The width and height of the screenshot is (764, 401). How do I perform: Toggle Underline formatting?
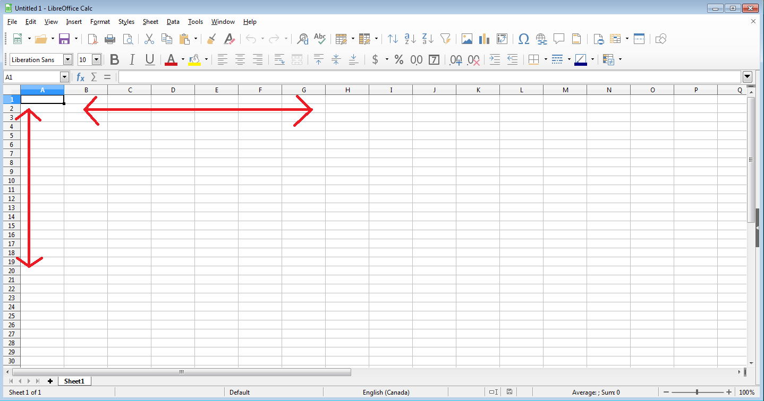[150, 59]
